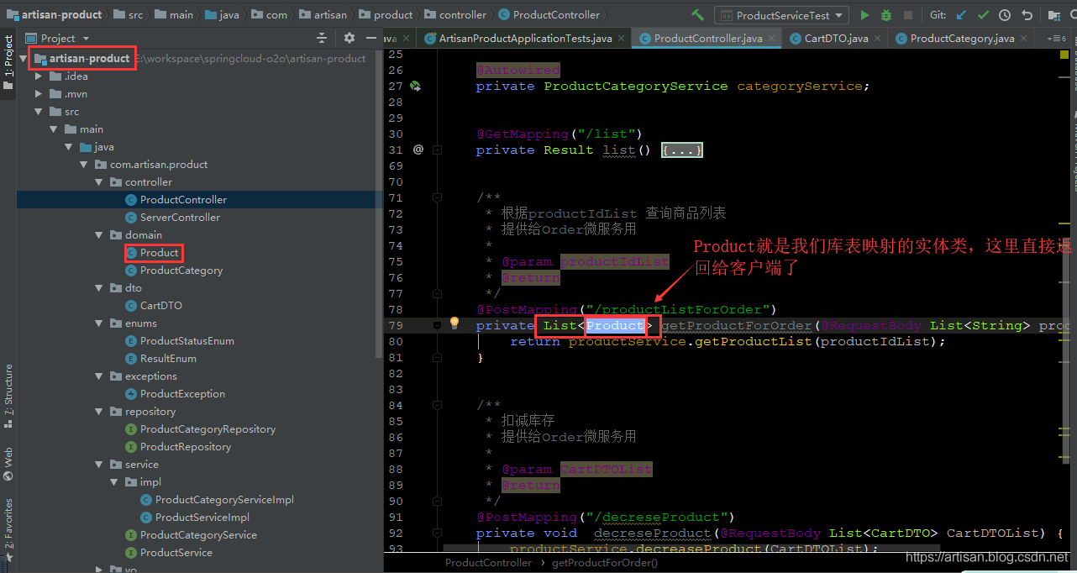Open Project panel settings gear
The height and width of the screenshot is (573, 1077).
[x=349, y=38]
